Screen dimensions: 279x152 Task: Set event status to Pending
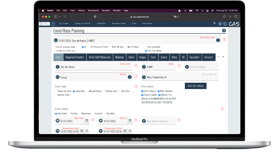[69, 114]
